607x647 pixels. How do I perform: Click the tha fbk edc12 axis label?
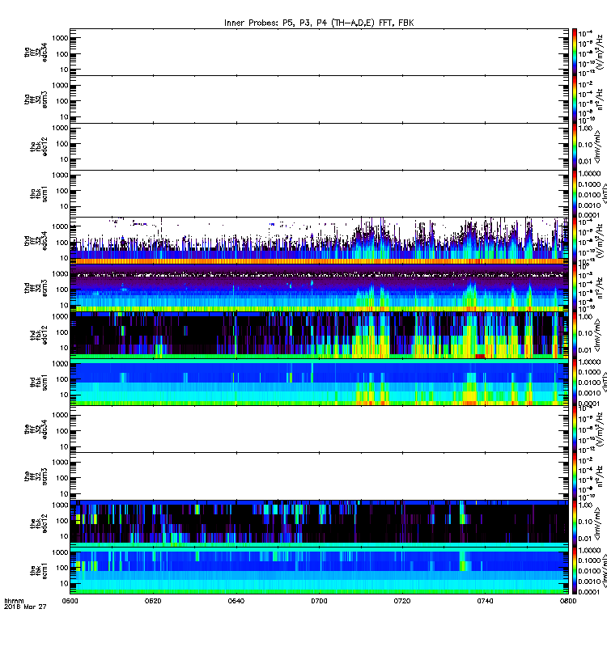[39, 146]
